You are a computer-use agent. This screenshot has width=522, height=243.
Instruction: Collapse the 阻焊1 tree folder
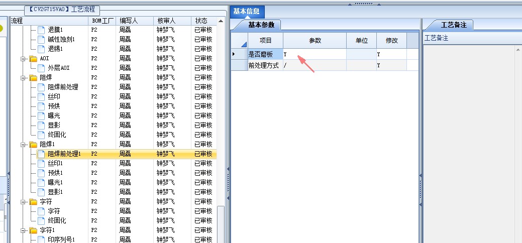coord(23,145)
